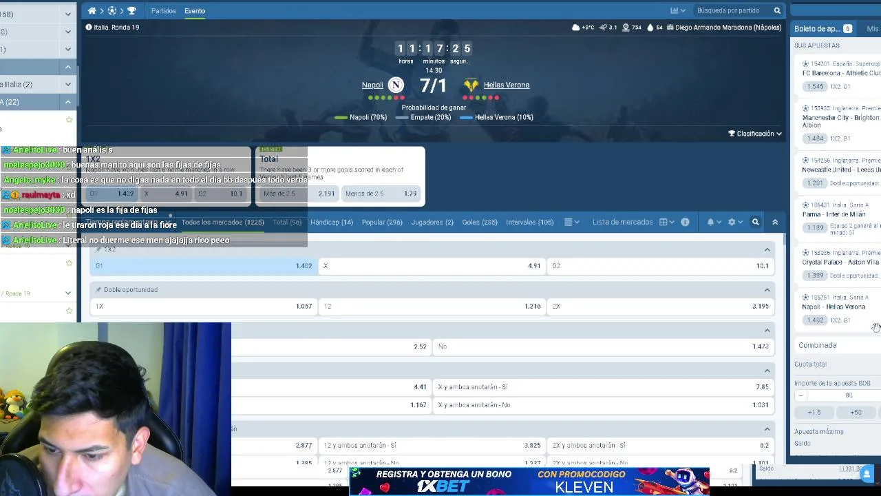The height and width of the screenshot is (496, 881).
Task: Open the home icon in breadcrumb
Action: pyautogui.click(x=92, y=11)
